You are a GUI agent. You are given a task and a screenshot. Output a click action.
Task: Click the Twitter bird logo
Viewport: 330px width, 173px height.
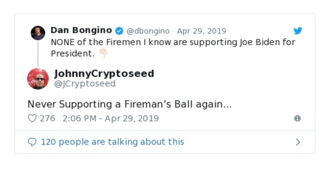[298, 31]
